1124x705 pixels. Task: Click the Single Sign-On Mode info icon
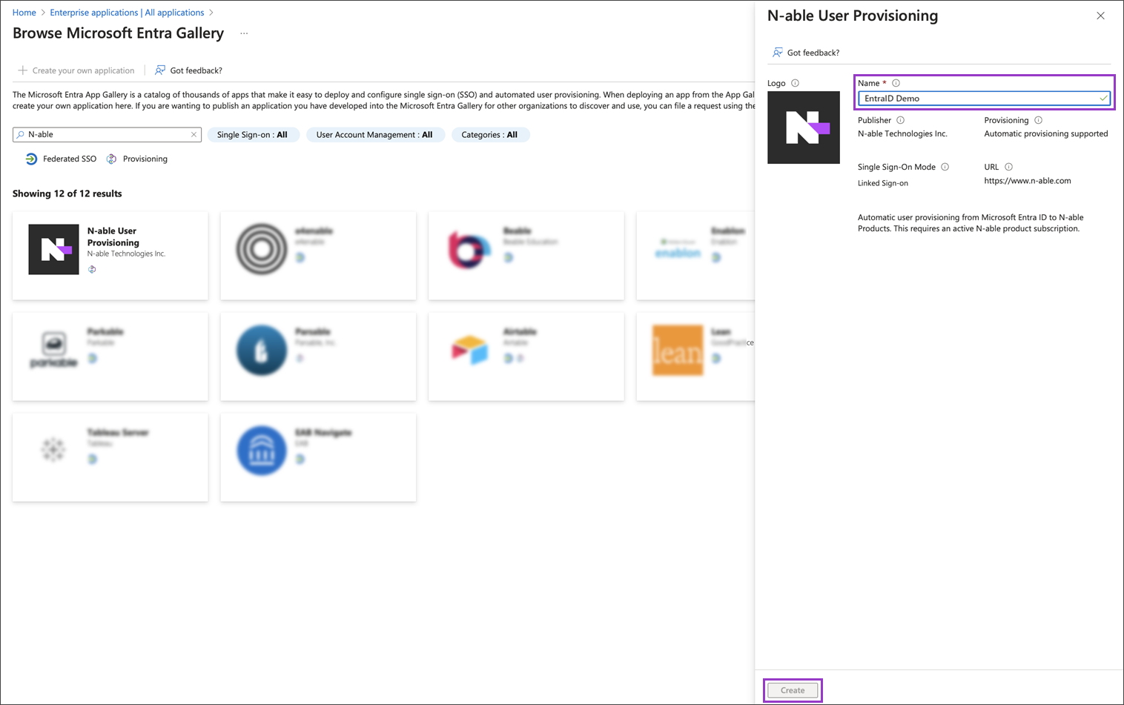pos(945,167)
